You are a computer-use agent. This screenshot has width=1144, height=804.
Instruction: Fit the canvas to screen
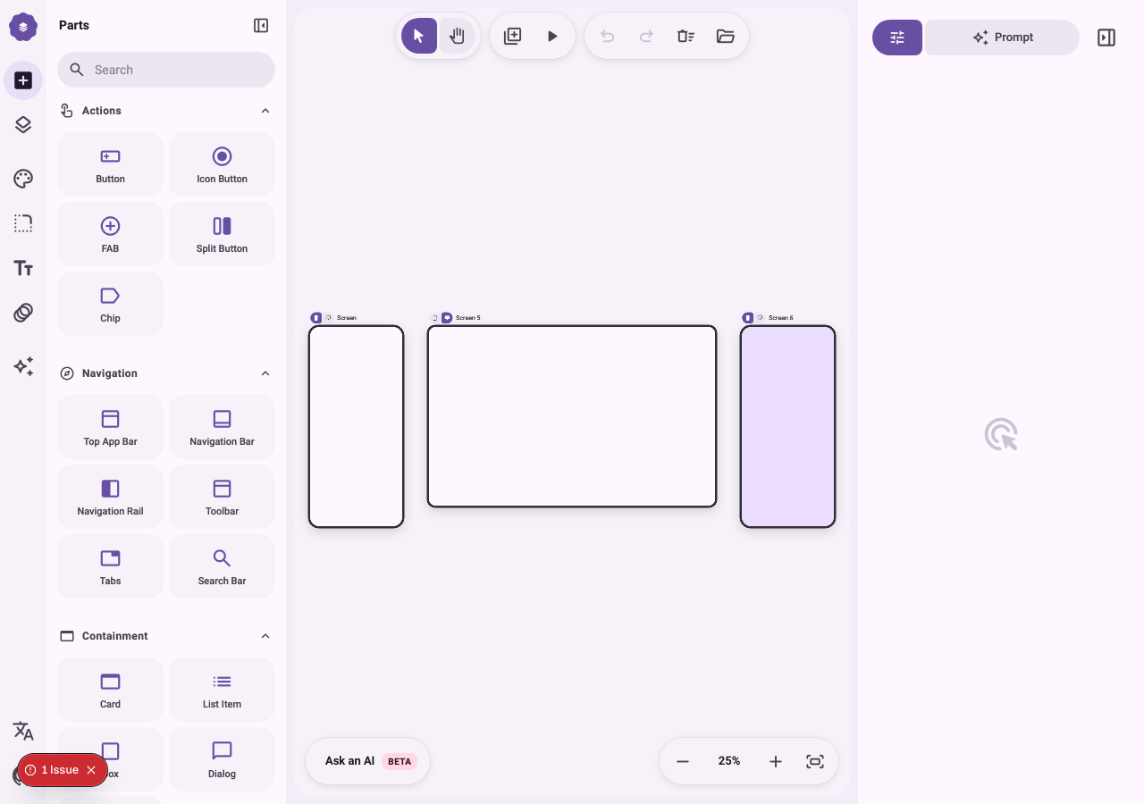click(x=815, y=761)
